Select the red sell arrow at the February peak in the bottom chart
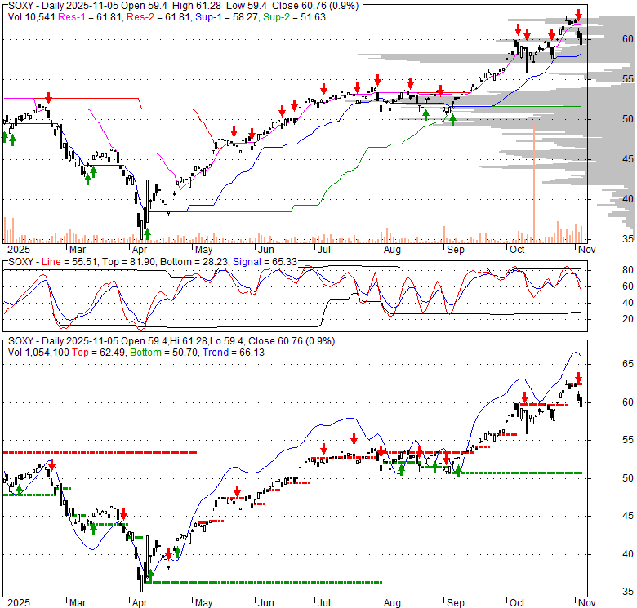637x608 pixels. [51, 465]
